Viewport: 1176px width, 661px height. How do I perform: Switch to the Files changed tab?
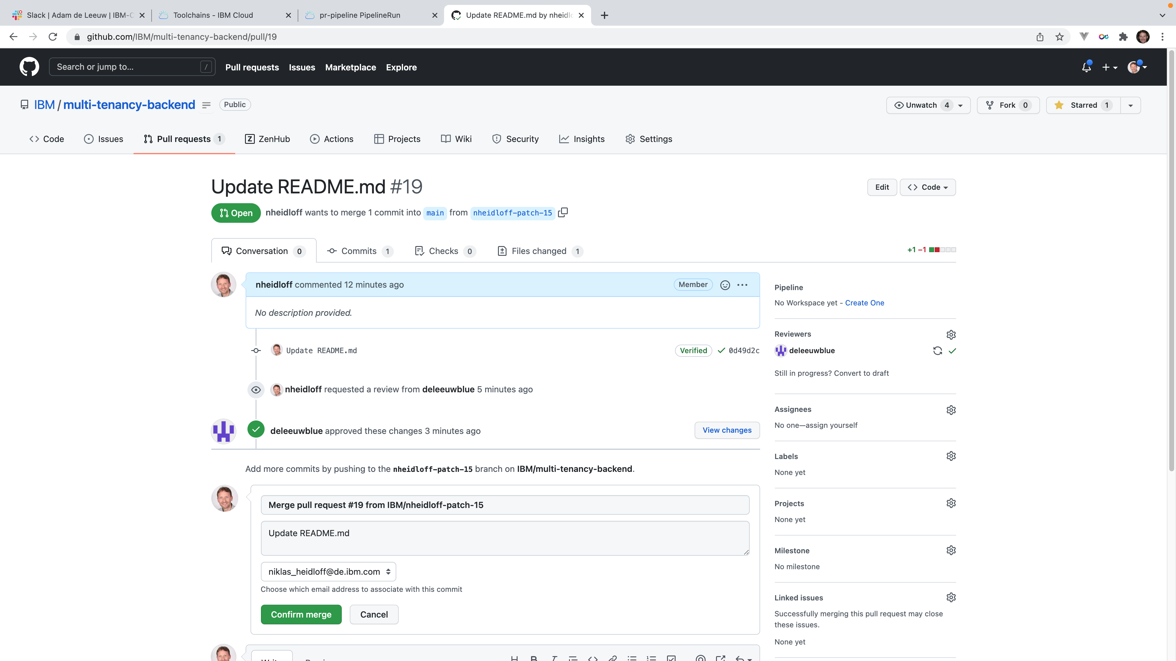pos(539,251)
